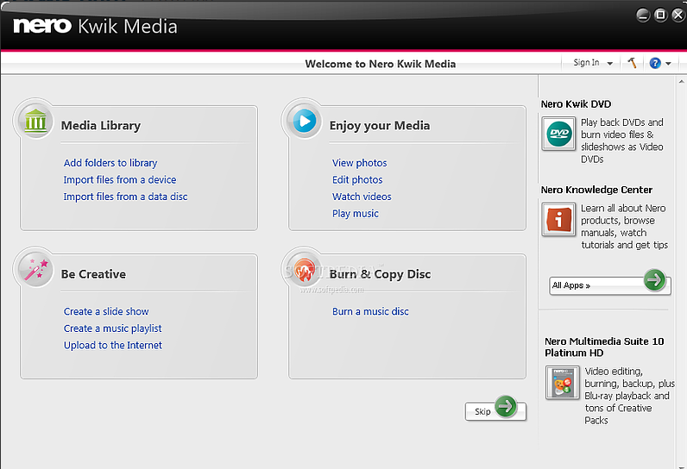Viewport: 687px width, 469px height.
Task: Open the Edit photos link
Action: (x=357, y=180)
